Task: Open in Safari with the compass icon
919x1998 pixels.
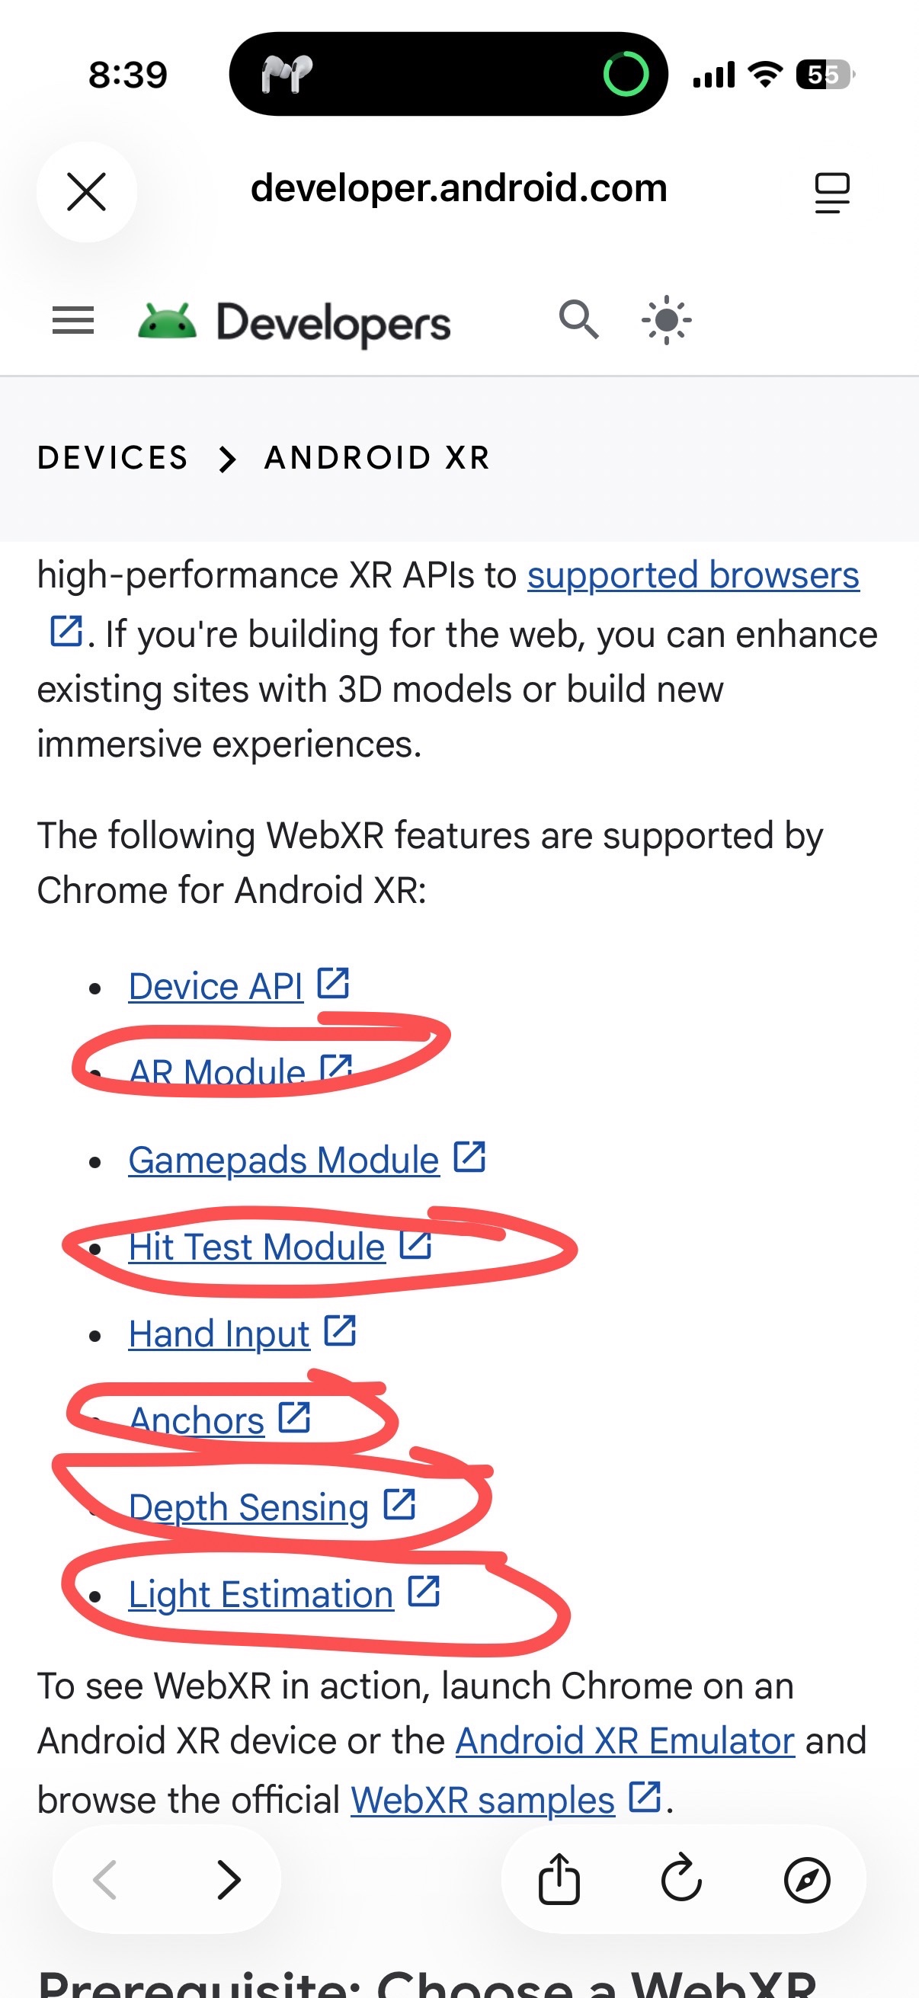Action: 806,1879
